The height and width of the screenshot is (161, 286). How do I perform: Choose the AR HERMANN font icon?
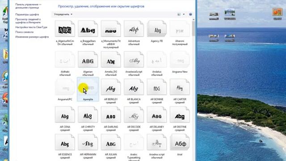(88, 142)
